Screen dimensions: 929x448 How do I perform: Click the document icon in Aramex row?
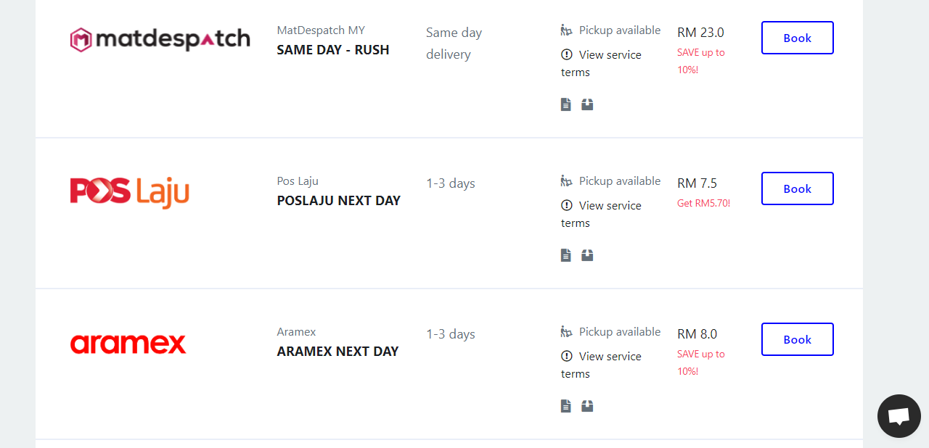(x=566, y=406)
